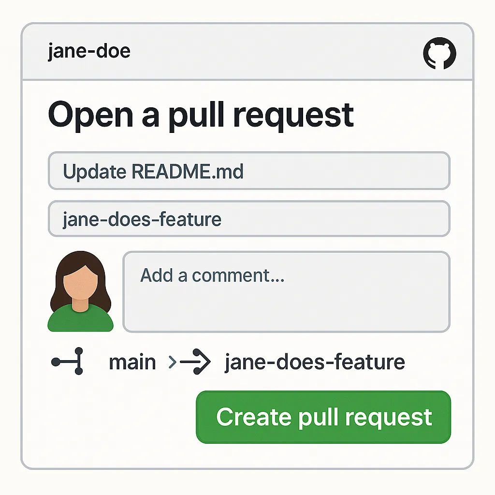The width and height of the screenshot is (495, 495).
Task: Open the main base branch selector
Action: coord(132,362)
